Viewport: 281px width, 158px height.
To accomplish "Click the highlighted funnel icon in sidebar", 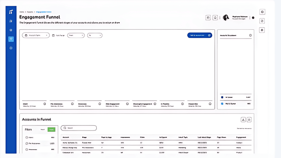I will 11,39.
